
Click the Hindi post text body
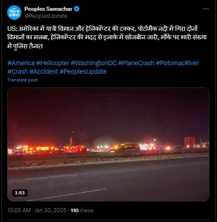coord(107,37)
